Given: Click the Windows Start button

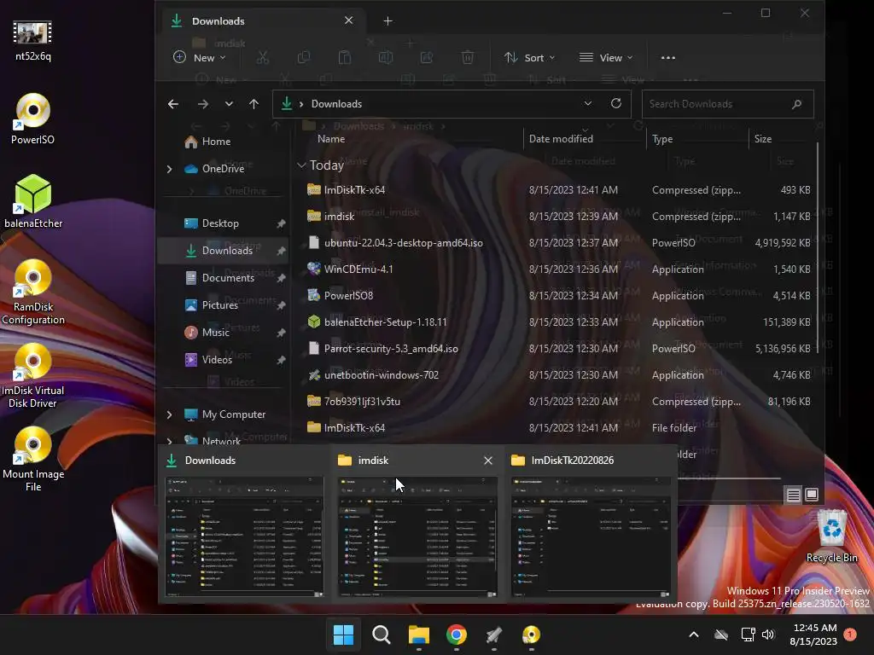Looking at the screenshot, I should [x=343, y=635].
